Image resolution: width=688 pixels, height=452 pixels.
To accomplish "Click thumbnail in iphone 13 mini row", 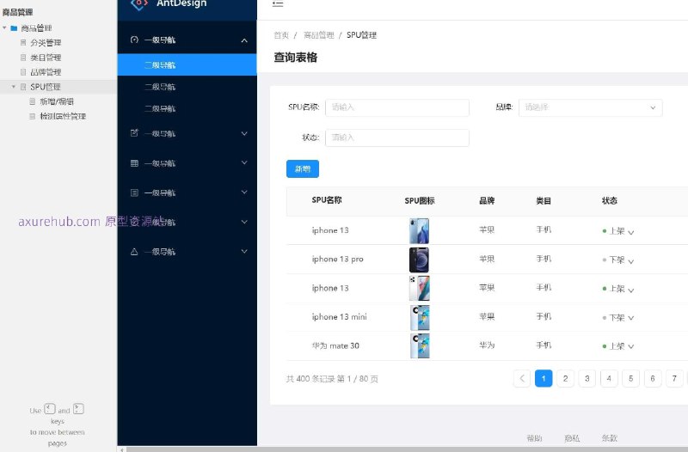I will 420,317.
